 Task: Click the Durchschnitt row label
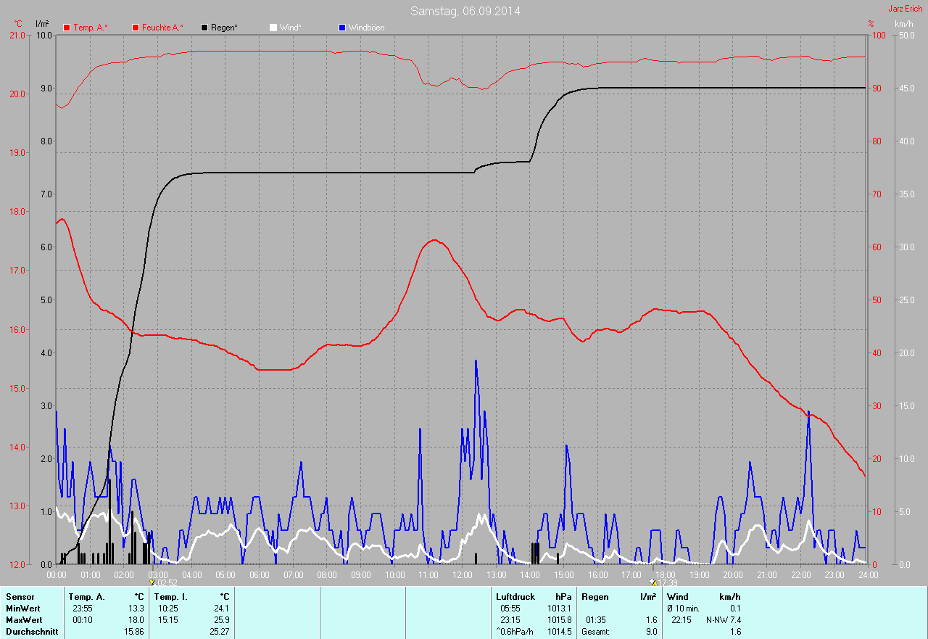[x=31, y=632]
